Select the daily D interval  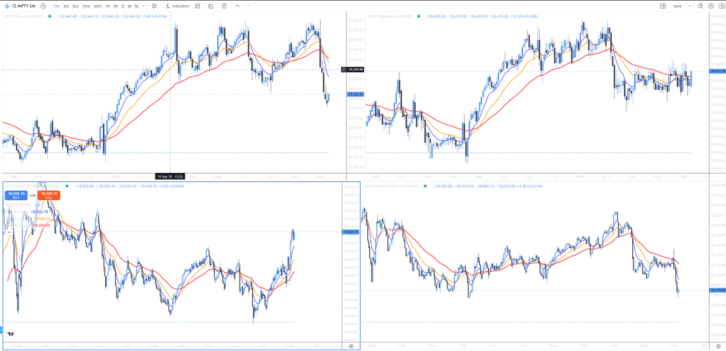pyautogui.click(x=123, y=6)
